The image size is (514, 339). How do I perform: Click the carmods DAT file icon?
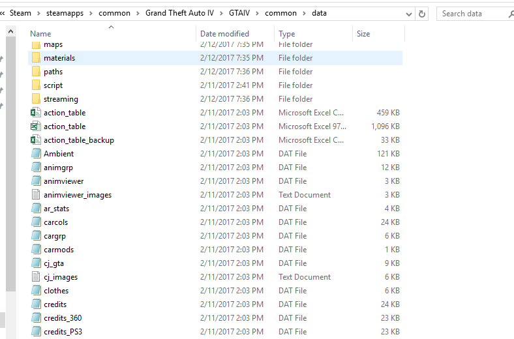(36, 250)
